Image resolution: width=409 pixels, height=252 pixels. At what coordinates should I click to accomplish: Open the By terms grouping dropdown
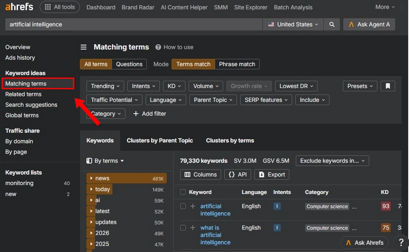(x=105, y=161)
